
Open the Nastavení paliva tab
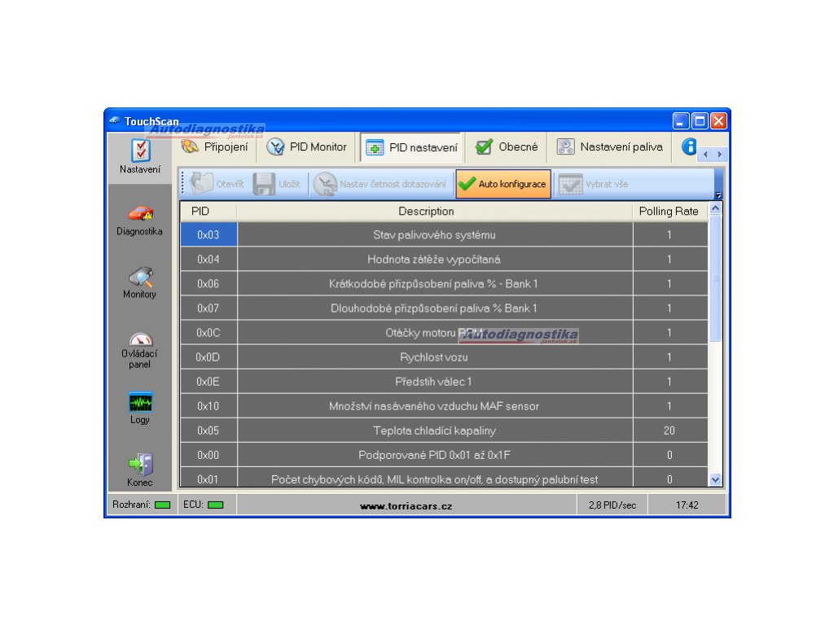click(x=610, y=147)
